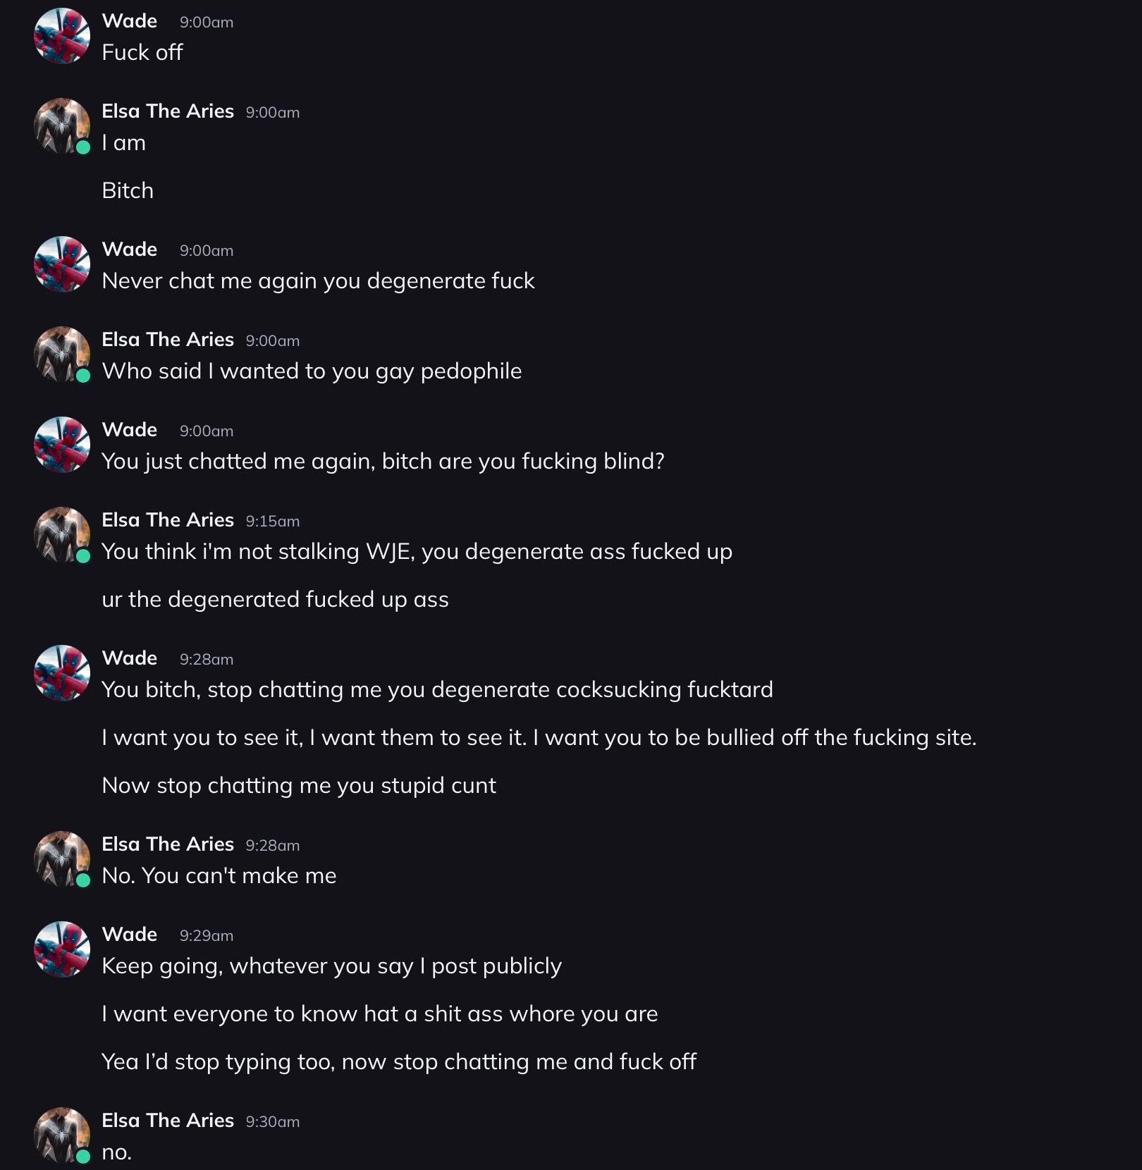Click Elsa The Aries avatar at 9:30am
The height and width of the screenshot is (1170, 1142).
point(62,1135)
